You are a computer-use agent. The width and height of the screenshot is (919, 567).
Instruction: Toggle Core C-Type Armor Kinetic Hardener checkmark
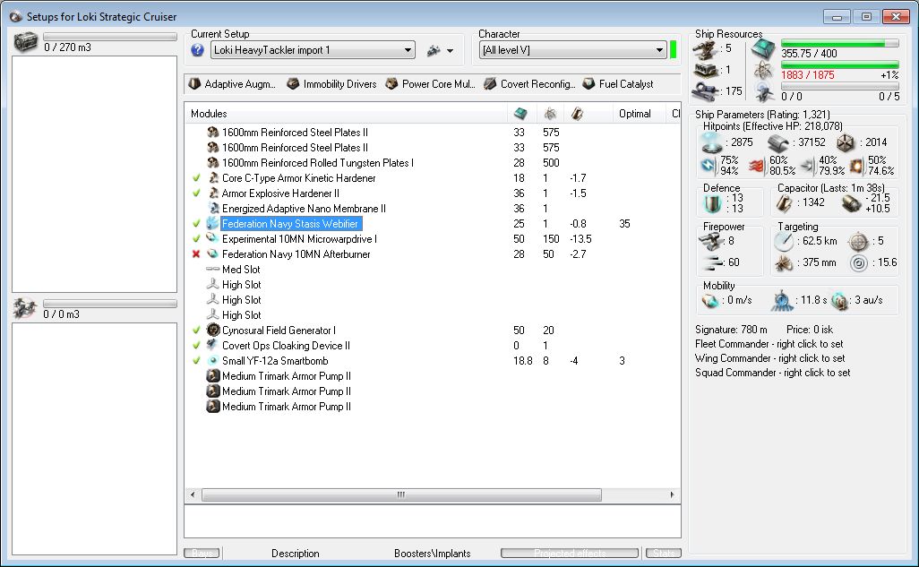click(196, 177)
